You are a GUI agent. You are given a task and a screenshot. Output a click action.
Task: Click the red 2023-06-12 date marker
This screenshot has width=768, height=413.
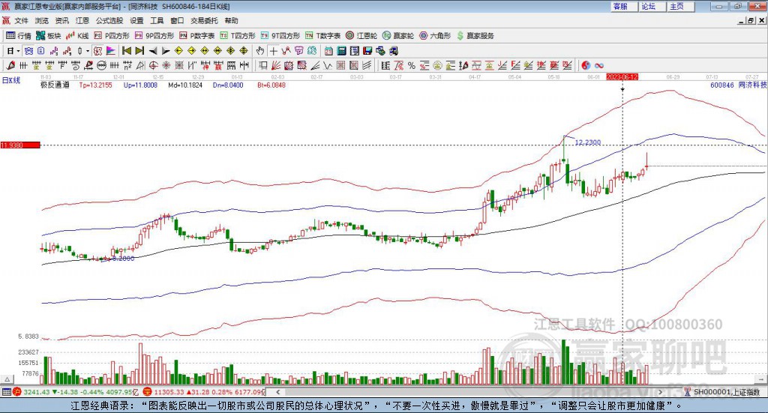tap(622, 76)
